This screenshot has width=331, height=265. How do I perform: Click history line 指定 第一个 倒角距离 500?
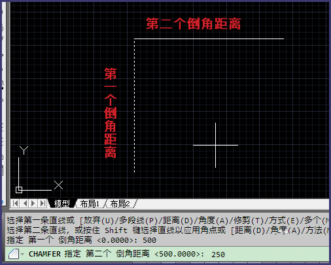(x=82, y=240)
